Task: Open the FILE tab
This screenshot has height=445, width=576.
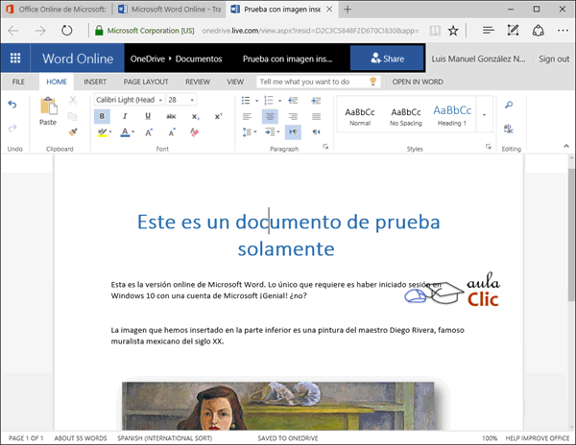Action: pyautogui.click(x=18, y=82)
